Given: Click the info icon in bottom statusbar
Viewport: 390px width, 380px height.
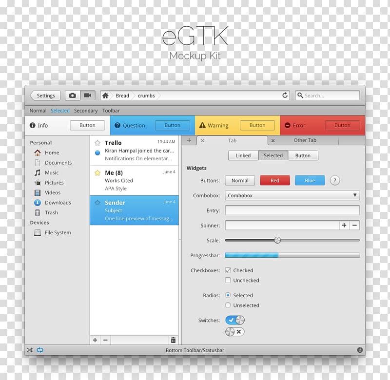Looking at the screenshot, I should [360, 350].
